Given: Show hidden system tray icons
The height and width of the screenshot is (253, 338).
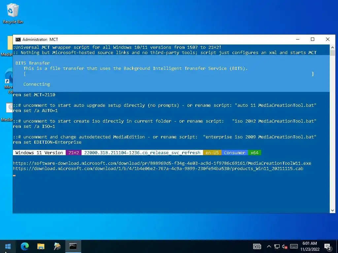Looking at the screenshot, I should [x=269, y=246].
